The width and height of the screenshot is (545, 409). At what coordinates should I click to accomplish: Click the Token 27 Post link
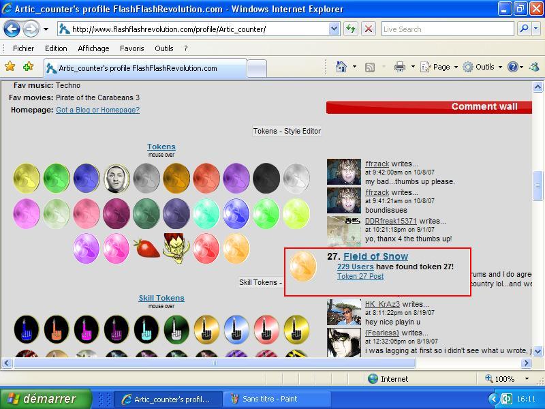pyautogui.click(x=360, y=276)
